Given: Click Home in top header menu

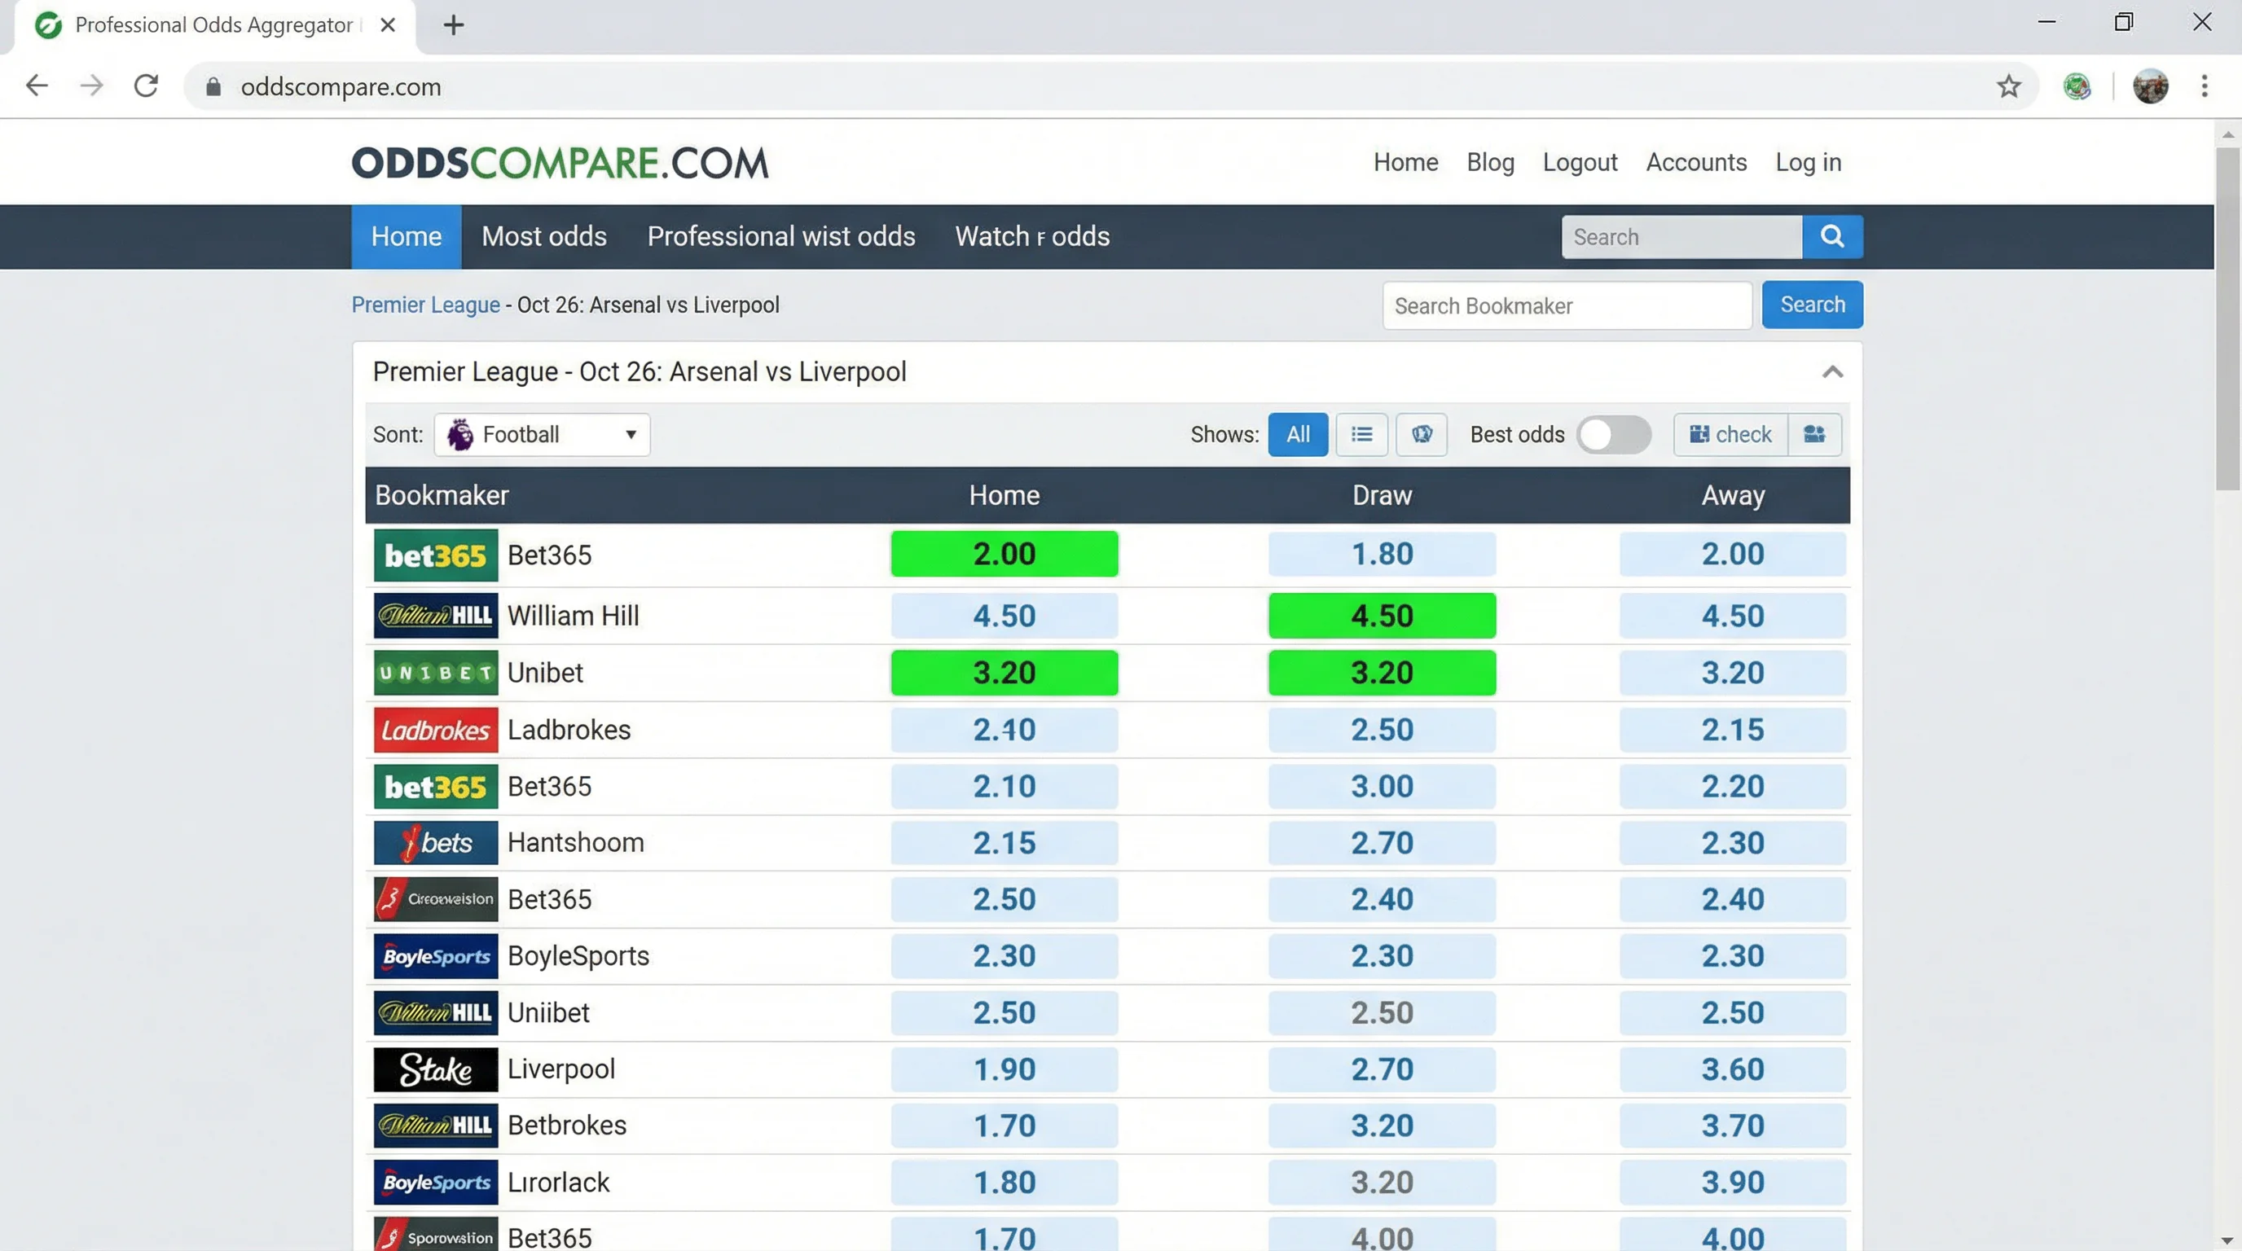Looking at the screenshot, I should [1405, 163].
